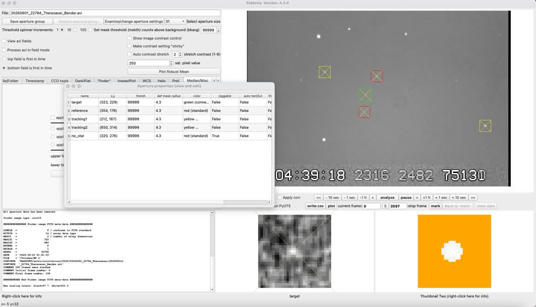The height and width of the screenshot is (307, 536).
Task: Click the File path input field
Action: [115, 13]
